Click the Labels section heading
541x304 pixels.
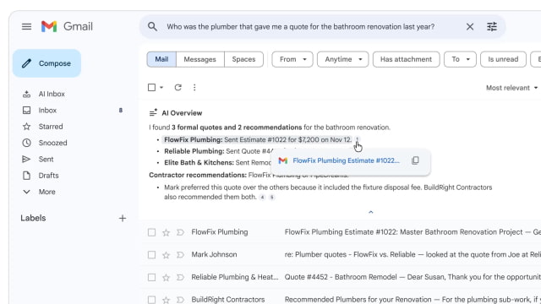(33, 218)
